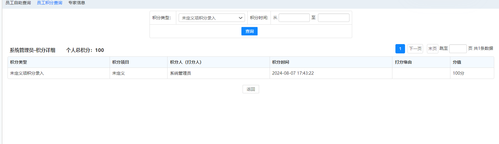Viewport: 499px width, 144px height.
Task: Click the 积分项目 column header
Action: pos(121,62)
